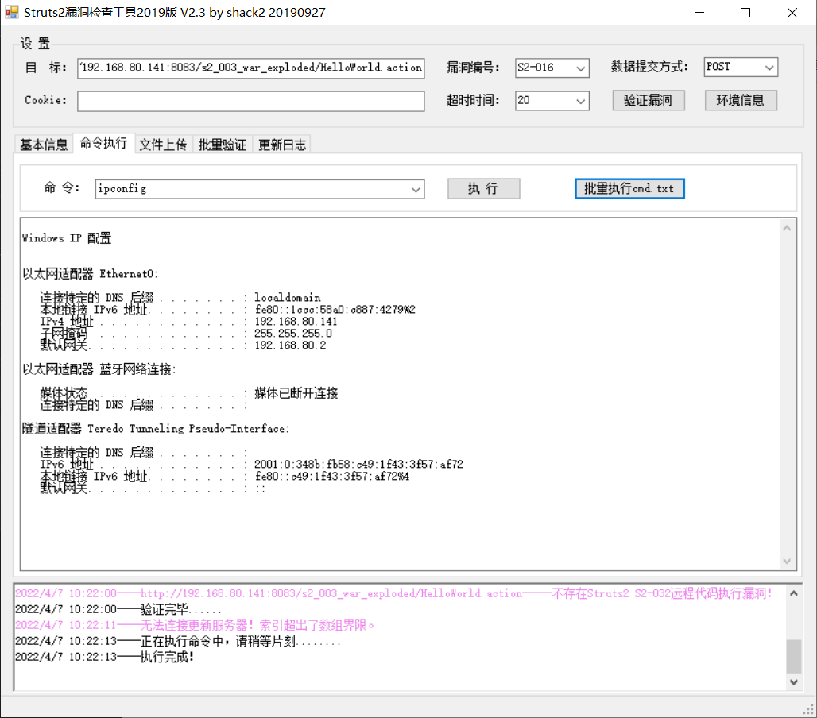
Task: Click the 执行完成! log entry
Action: [104, 657]
